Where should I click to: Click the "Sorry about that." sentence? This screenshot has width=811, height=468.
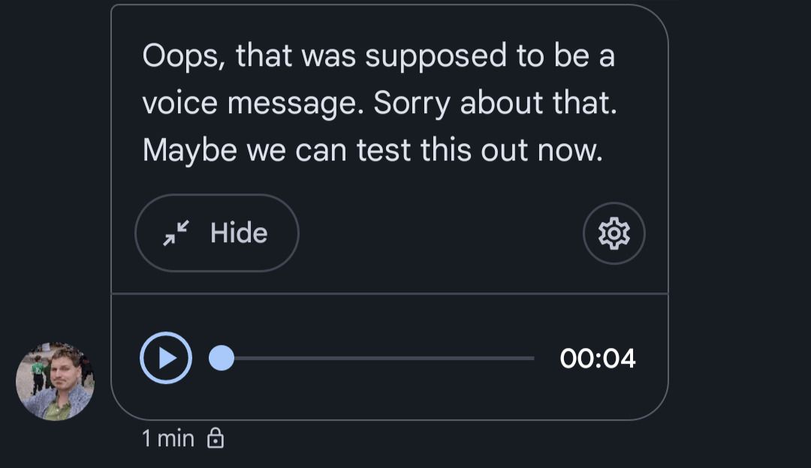click(x=495, y=104)
